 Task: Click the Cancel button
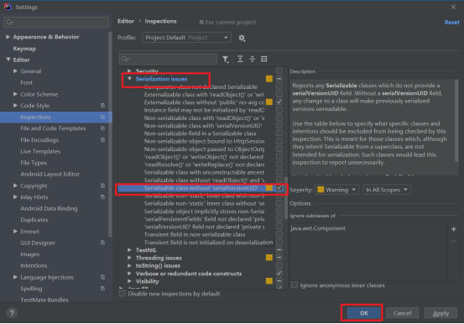pyautogui.click(x=402, y=313)
